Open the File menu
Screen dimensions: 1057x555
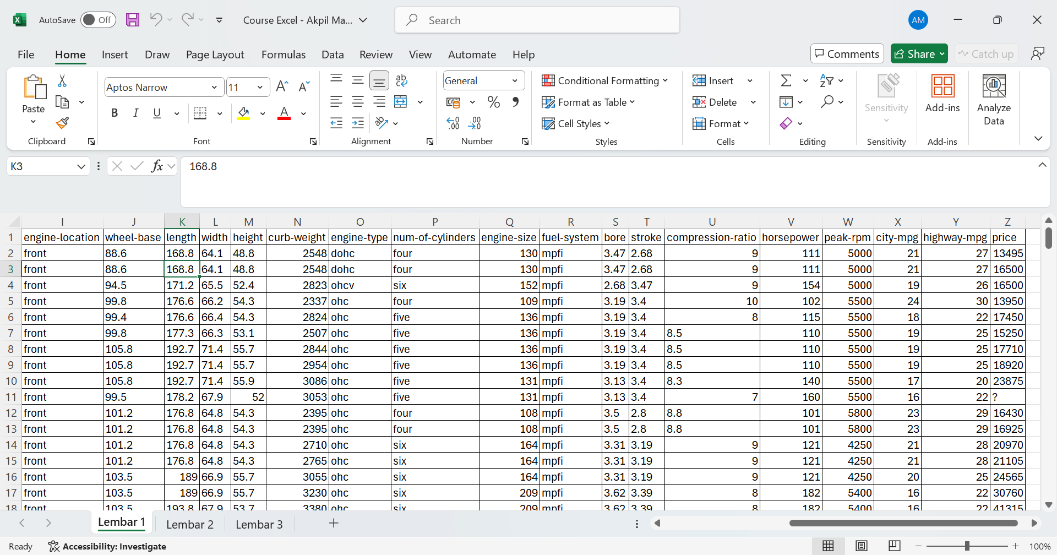[26, 55]
